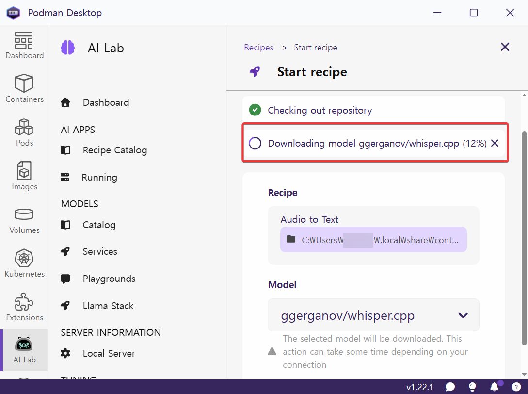Open the Kubernetes section

(24, 263)
